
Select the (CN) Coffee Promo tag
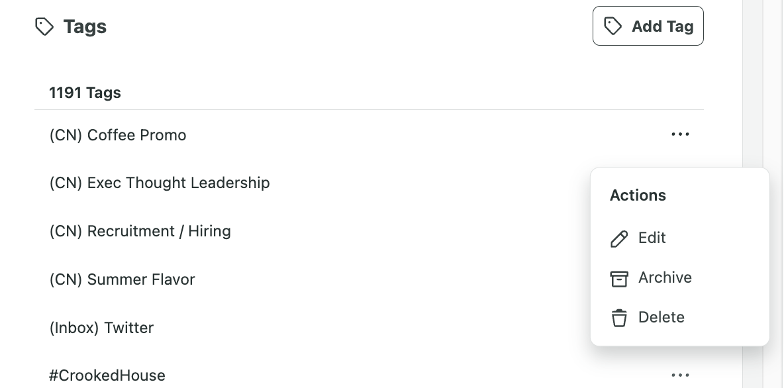pos(118,135)
